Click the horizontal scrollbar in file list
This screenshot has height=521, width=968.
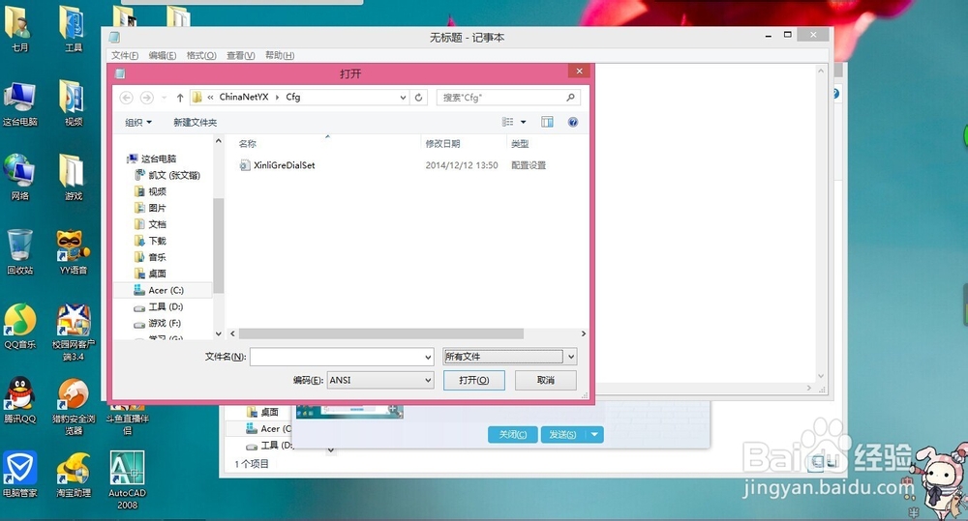click(x=380, y=333)
